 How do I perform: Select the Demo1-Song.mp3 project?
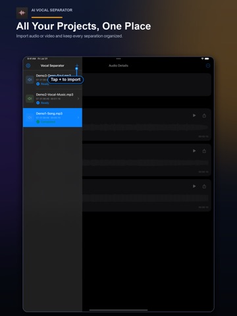53,117
